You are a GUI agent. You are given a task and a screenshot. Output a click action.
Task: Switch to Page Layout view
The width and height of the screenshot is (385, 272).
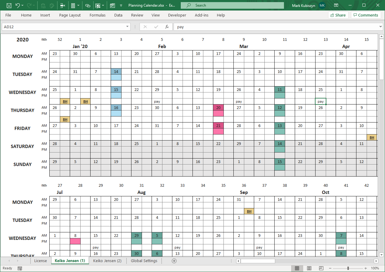tap(309, 268)
